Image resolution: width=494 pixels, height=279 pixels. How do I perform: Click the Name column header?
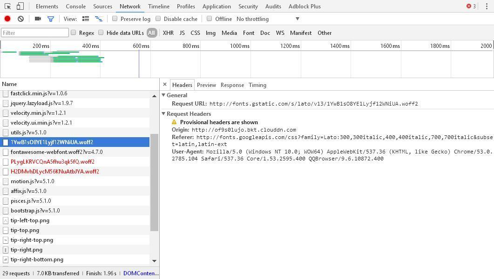click(x=80, y=84)
